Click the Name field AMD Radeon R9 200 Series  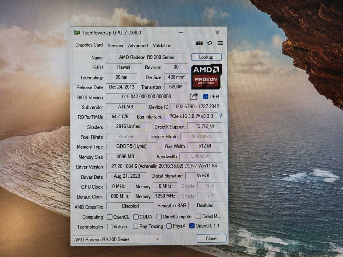coord(146,57)
